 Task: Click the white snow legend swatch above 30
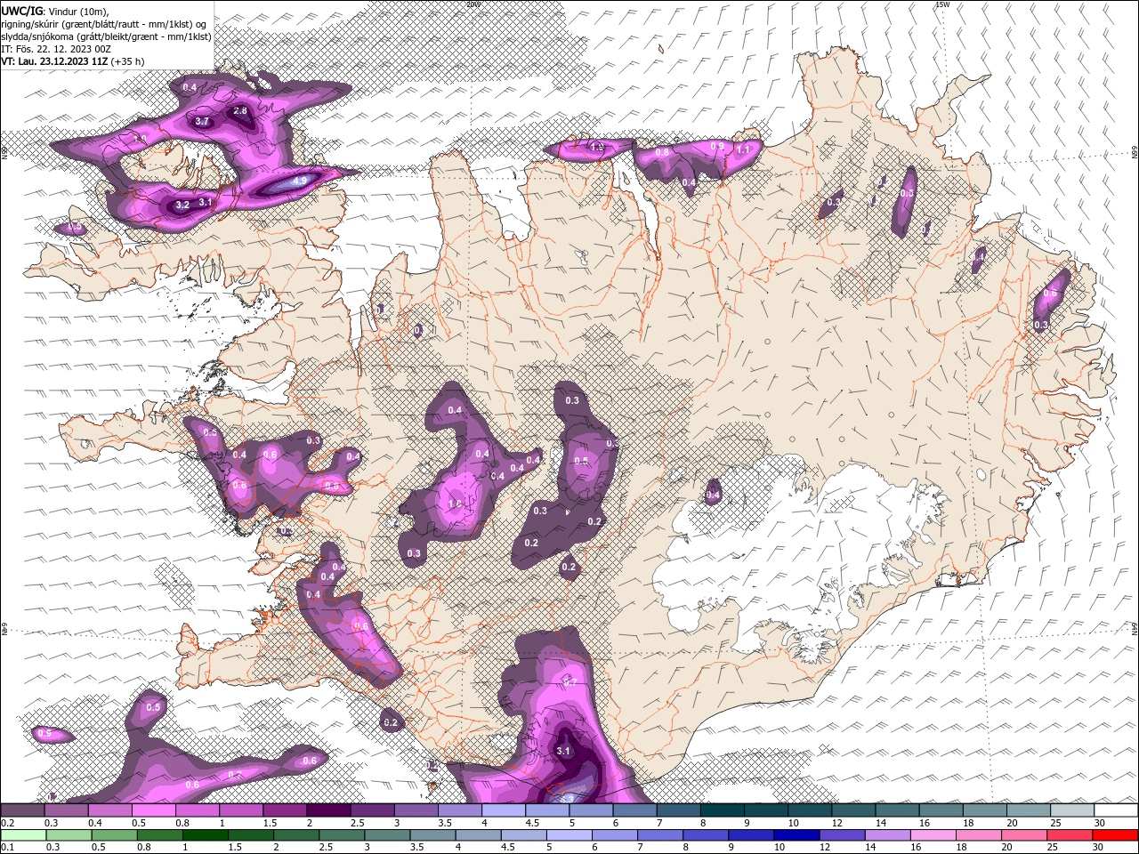click(x=1116, y=810)
